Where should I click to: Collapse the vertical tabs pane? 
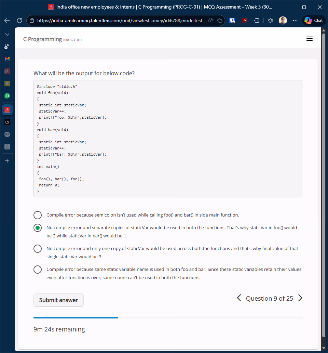click(x=7, y=35)
